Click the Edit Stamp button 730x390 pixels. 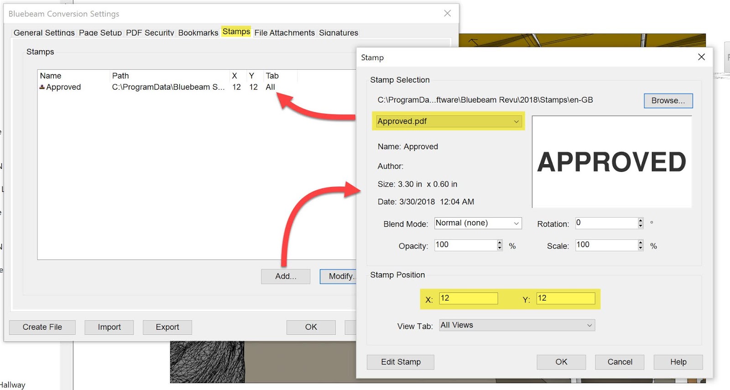pos(401,362)
